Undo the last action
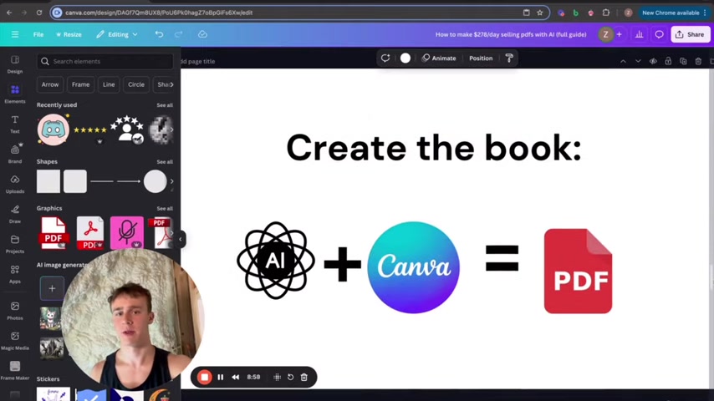The image size is (714, 401). pos(159,34)
